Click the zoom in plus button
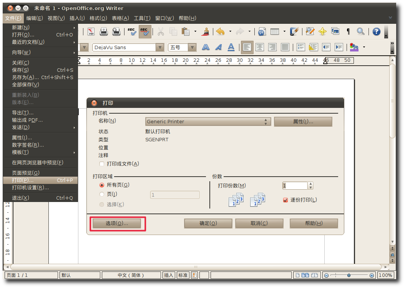The image size is (405, 288). tap(372, 276)
